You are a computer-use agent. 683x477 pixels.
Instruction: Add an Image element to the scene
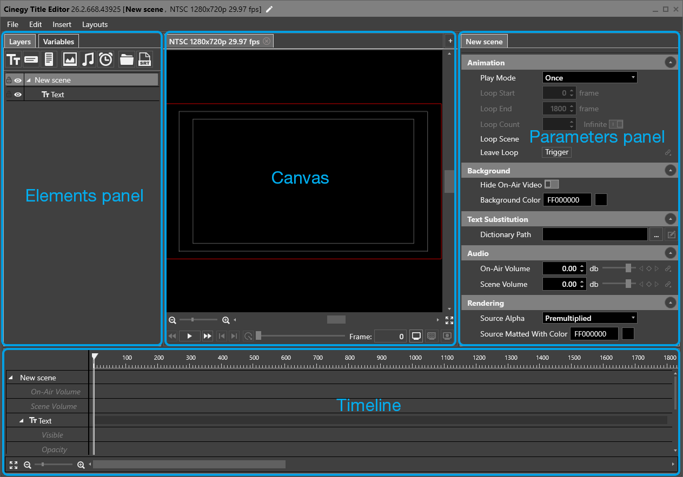70,59
